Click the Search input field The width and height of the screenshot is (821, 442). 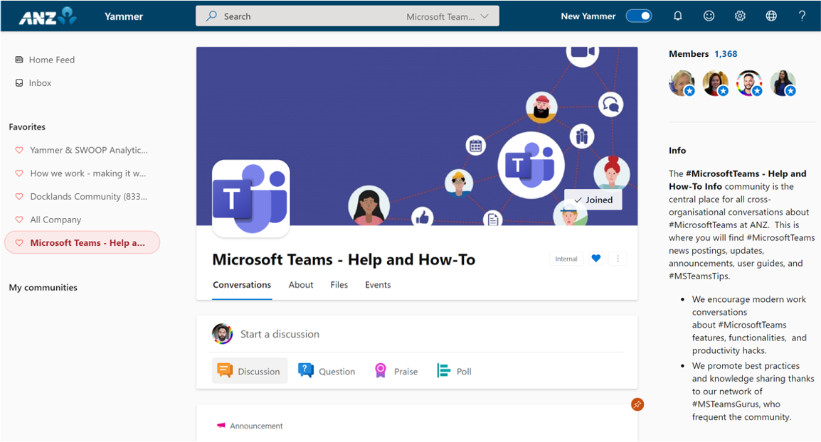[347, 16]
